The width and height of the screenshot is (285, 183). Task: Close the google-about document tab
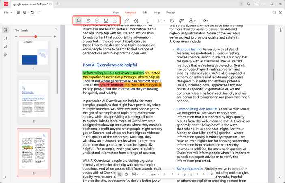[x=50, y=4]
